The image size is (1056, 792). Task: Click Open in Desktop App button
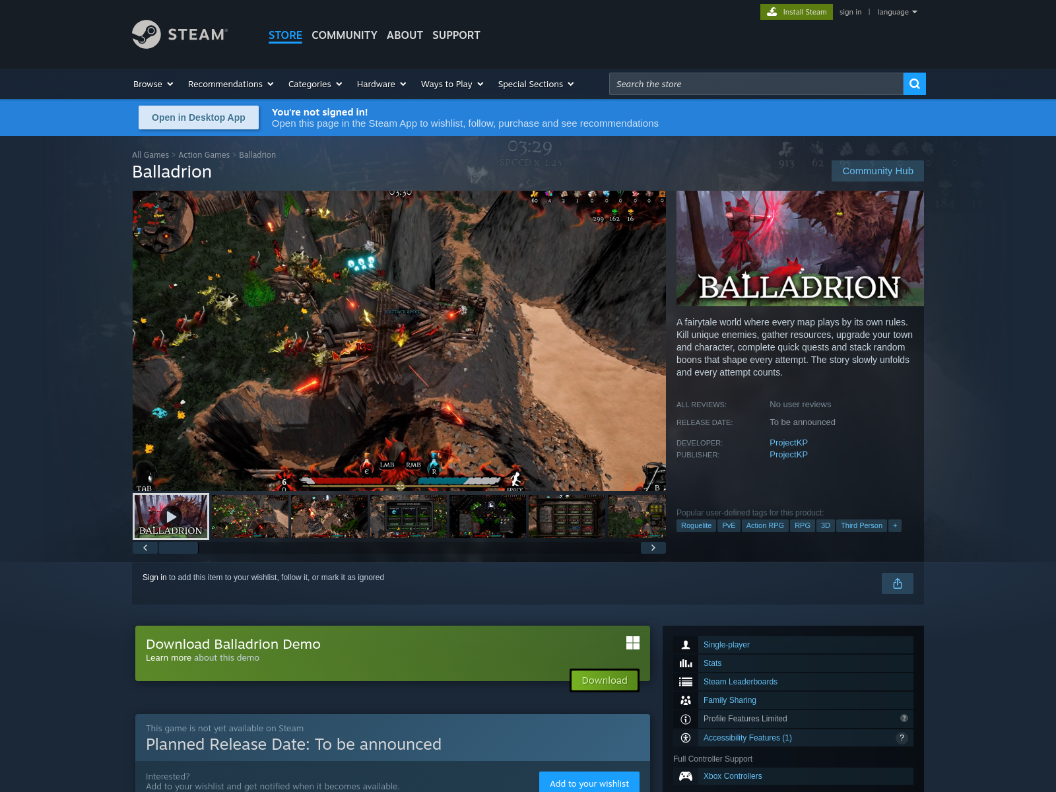(x=199, y=117)
